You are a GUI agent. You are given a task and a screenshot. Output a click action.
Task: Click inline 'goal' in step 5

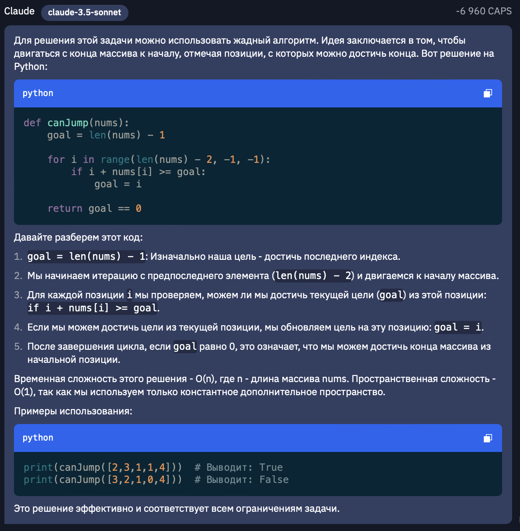click(x=185, y=347)
